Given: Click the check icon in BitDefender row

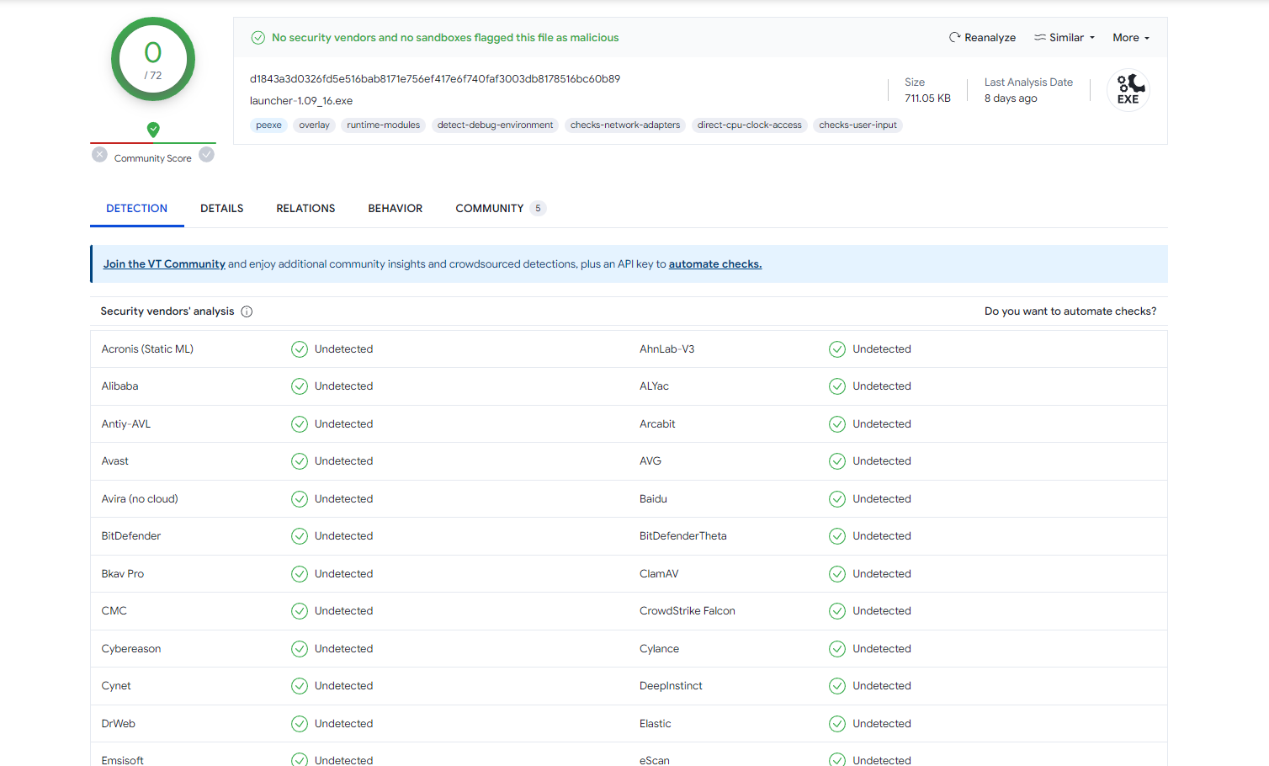Looking at the screenshot, I should pyautogui.click(x=300, y=536).
